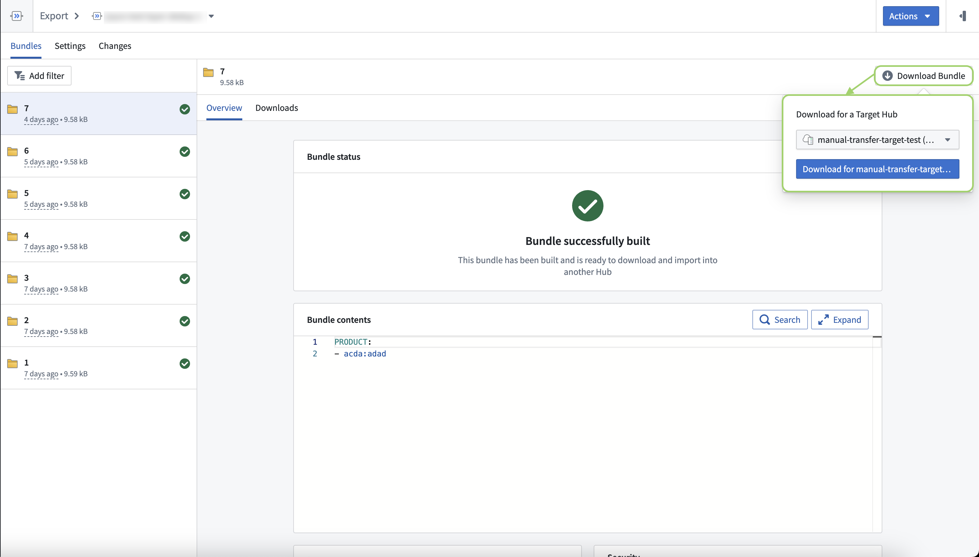The height and width of the screenshot is (557, 979).
Task: Click Expand in Bundle contents
Action: [840, 320]
